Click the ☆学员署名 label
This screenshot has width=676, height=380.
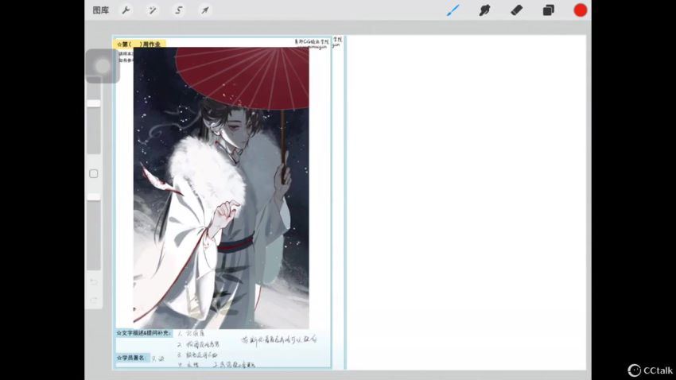[x=132, y=358]
